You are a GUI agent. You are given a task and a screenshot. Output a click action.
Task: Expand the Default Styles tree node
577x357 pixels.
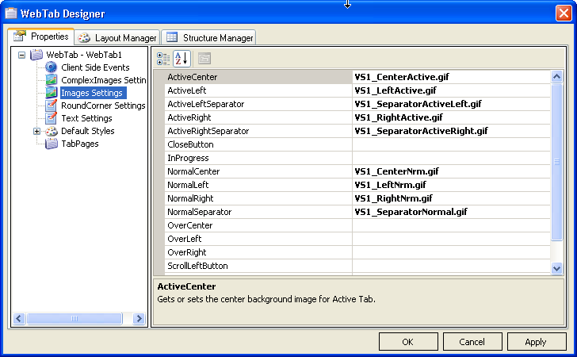[36, 132]
